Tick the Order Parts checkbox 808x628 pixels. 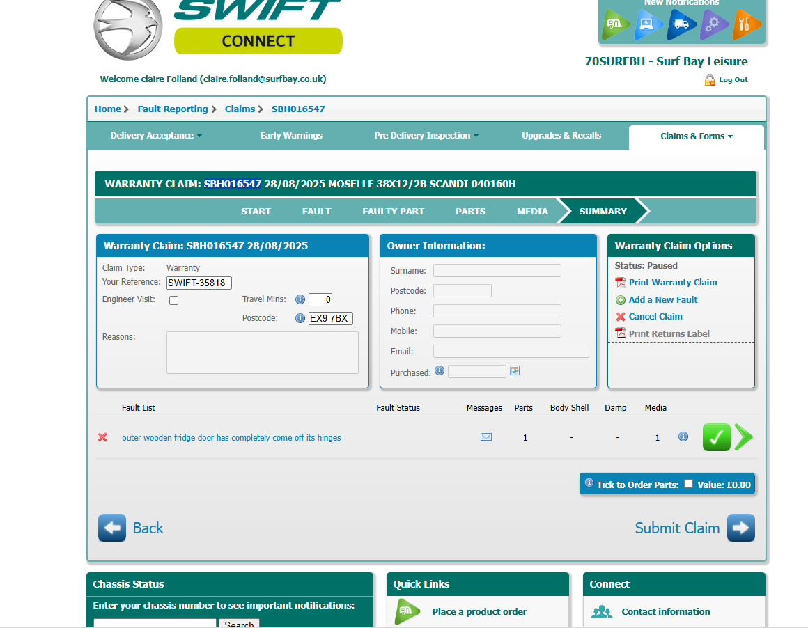(688, 484)
